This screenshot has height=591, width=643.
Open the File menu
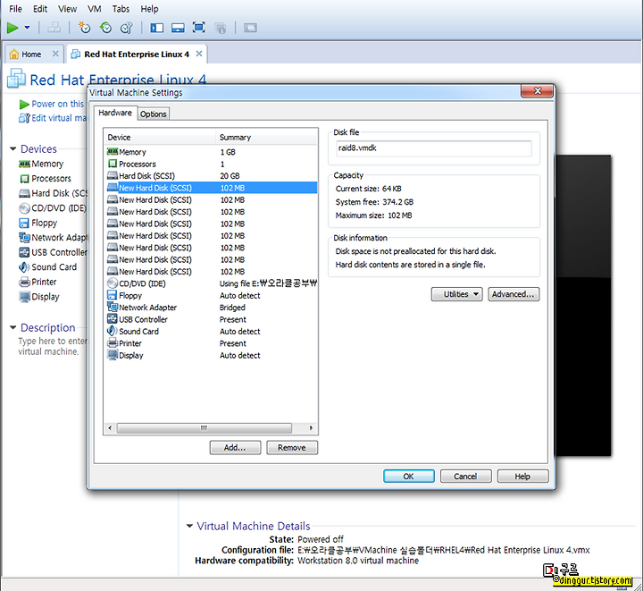point(15,9)
